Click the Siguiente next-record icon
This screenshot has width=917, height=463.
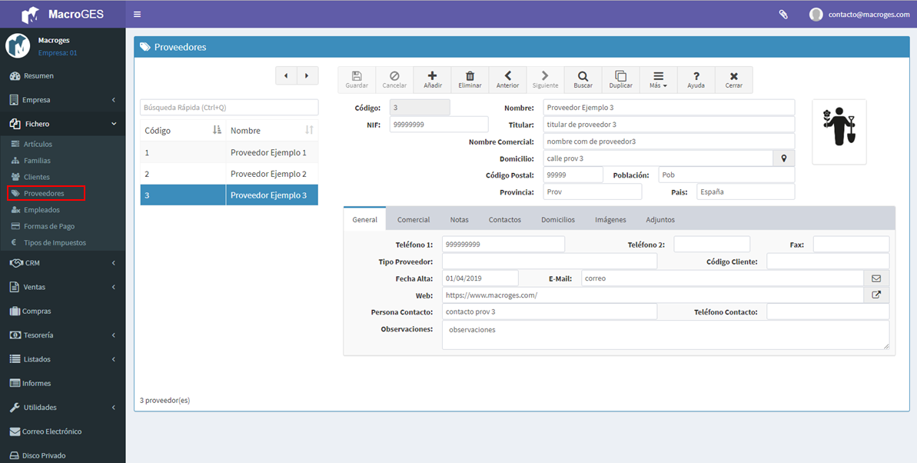(545, 80)
